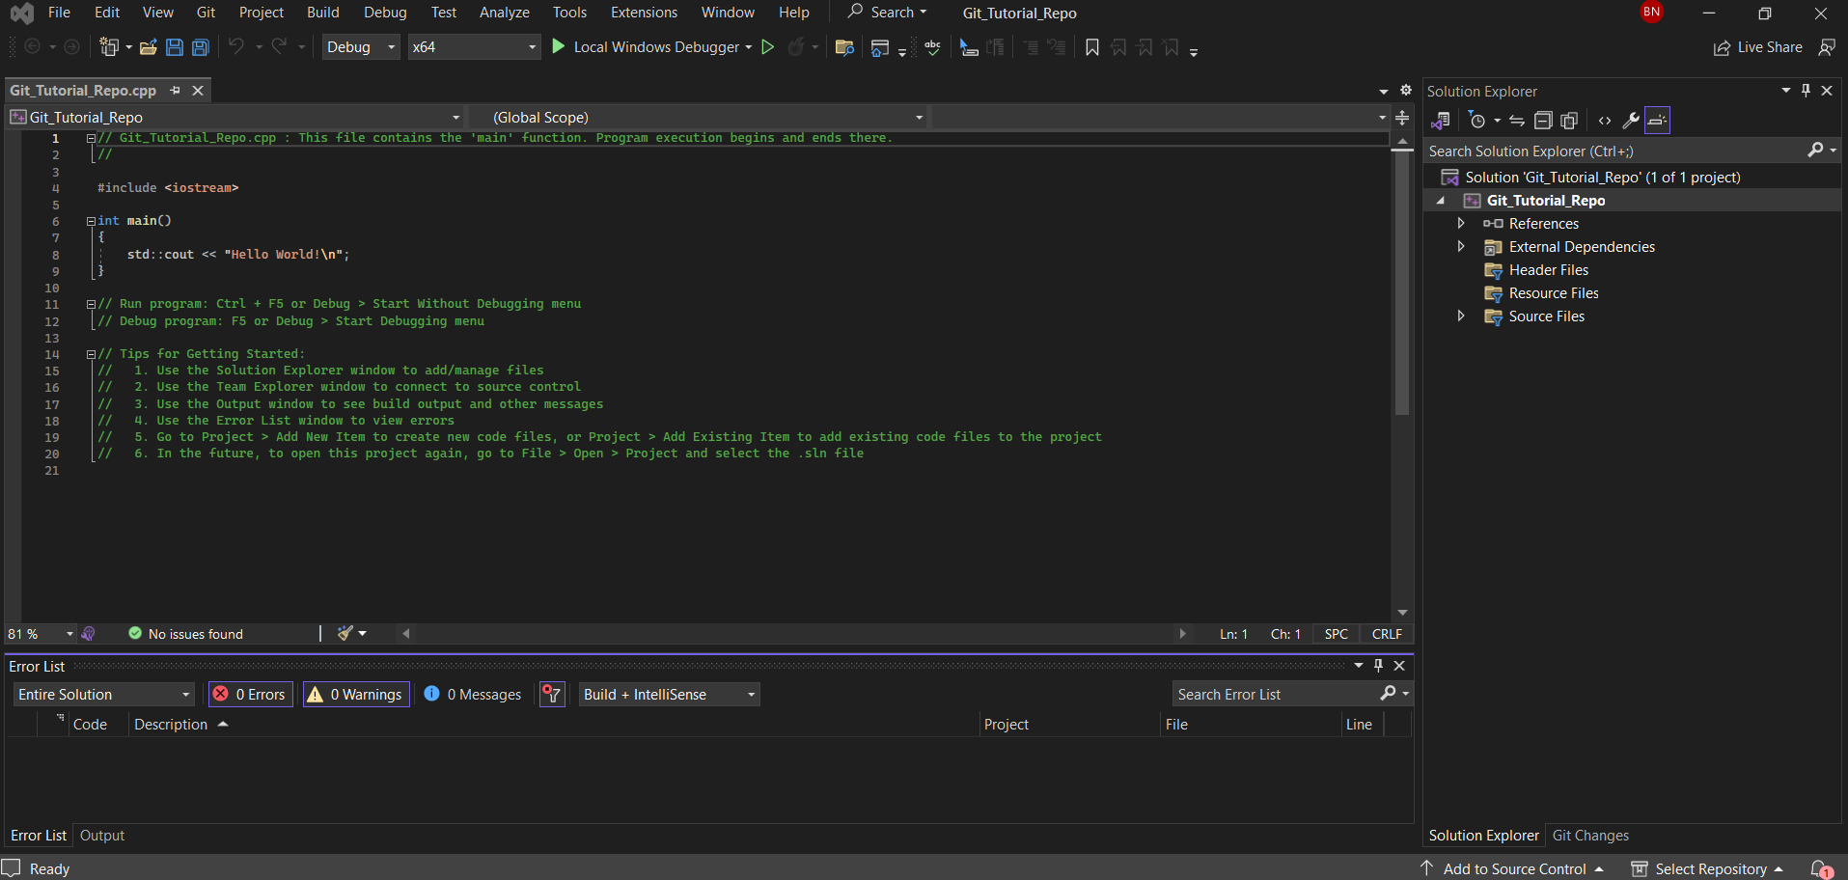Toggle the 0 Errors filter
The width and height of the screenshot is (1848, 880).
click(x=251, y=695)
